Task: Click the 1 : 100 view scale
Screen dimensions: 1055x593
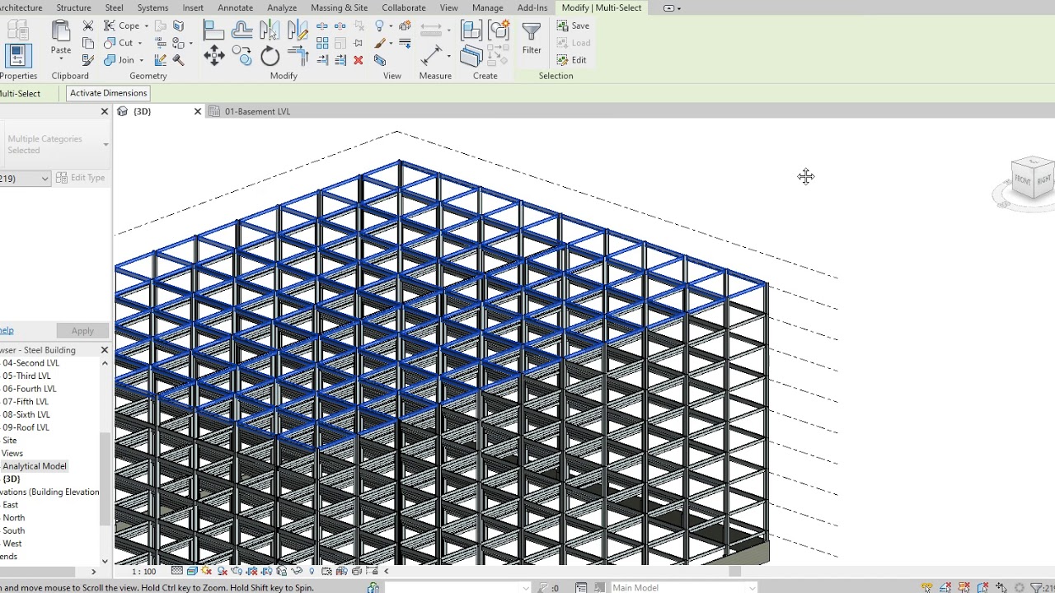Action: 143,571
